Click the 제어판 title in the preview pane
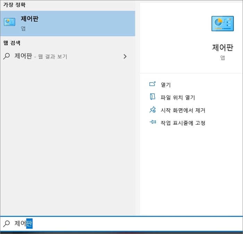The image size is (243, 234). [x=223, y=48]
